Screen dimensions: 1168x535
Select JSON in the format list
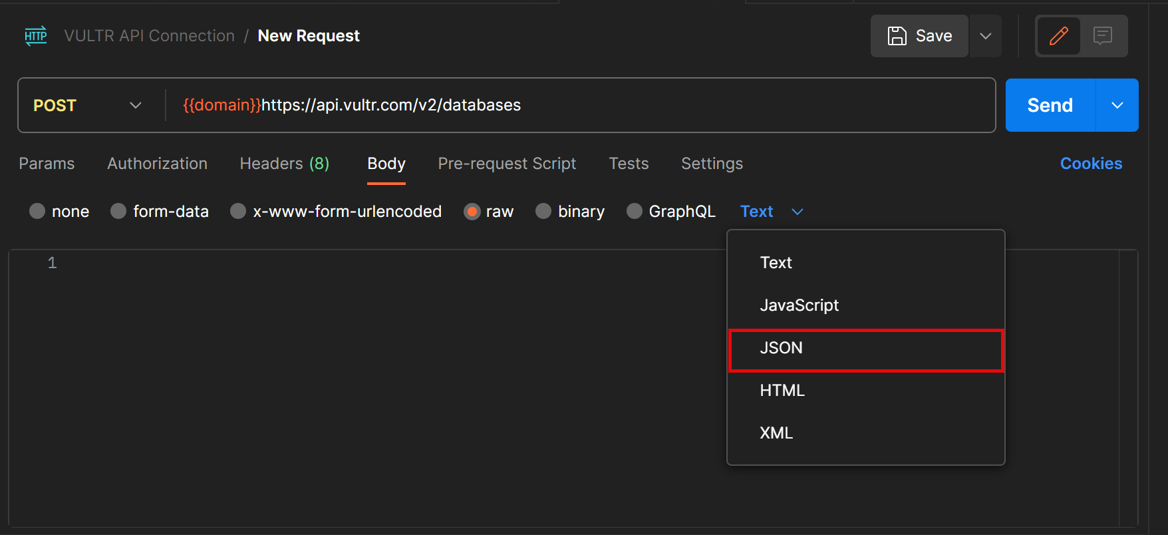coord(865,347)
